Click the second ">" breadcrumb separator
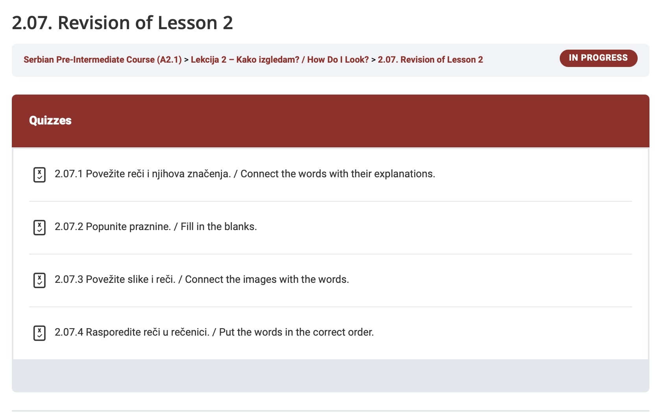The height and width of the screenshot is (416, 666). (x=373, y=59)
